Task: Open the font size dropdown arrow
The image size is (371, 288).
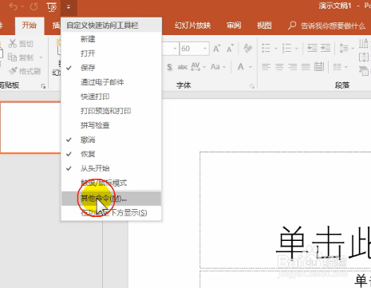Action: (205, 49)
